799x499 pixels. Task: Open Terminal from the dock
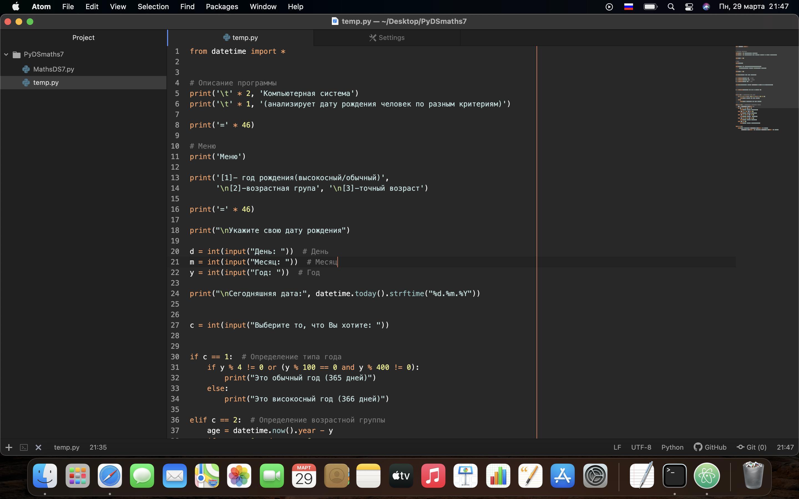(674, 475)
